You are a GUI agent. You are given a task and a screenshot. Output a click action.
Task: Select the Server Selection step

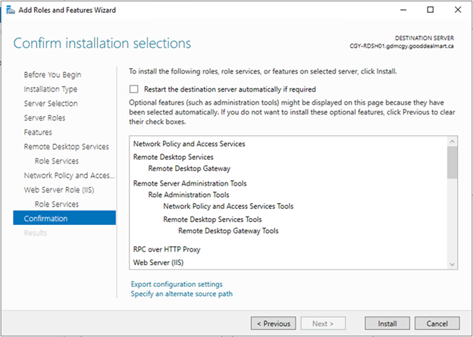51,104
